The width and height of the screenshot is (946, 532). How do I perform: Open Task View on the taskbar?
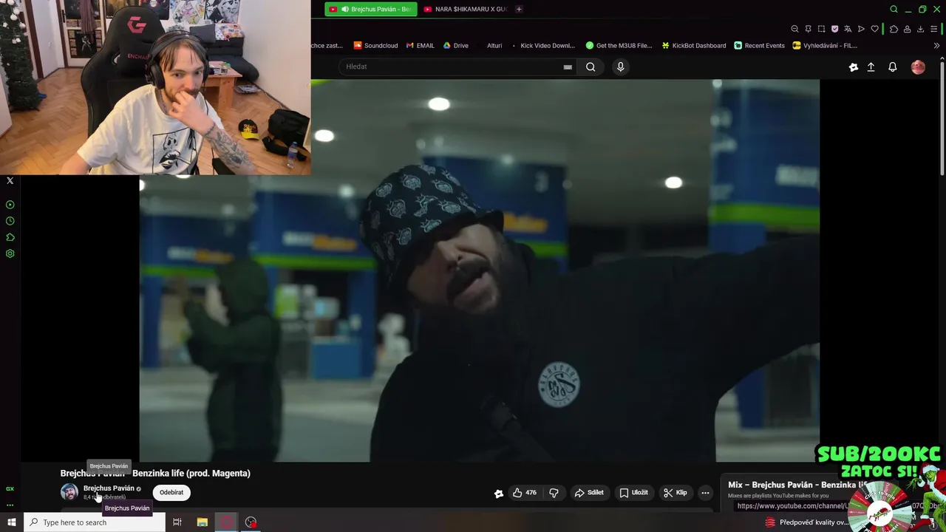click(177, 522)
